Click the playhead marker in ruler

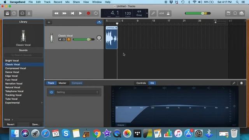click(117, 24)
